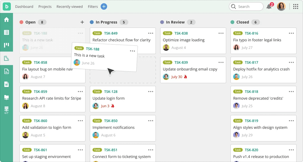This screenshot has width=303, height=162.
Task: Add a task to Open column
Action: click(x=82, y=22)
